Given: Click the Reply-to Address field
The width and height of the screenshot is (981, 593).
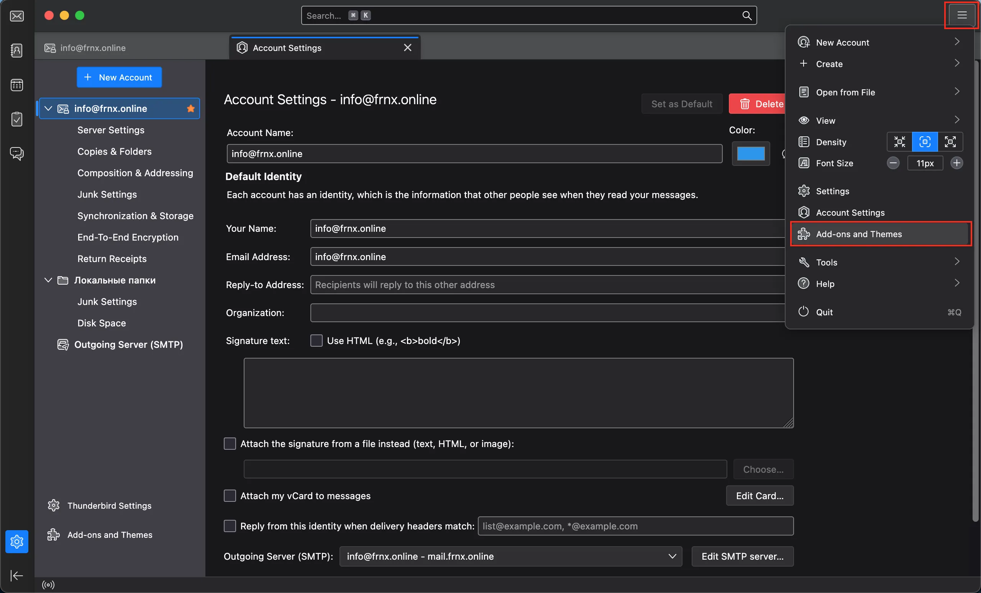Looking at the screenshot, I should pos(548,285).
